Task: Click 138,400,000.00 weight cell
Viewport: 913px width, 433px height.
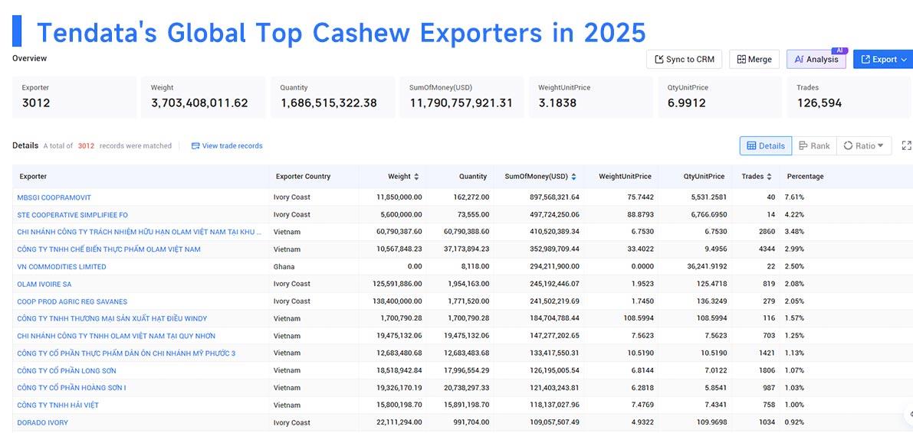Action: point(397,301)
